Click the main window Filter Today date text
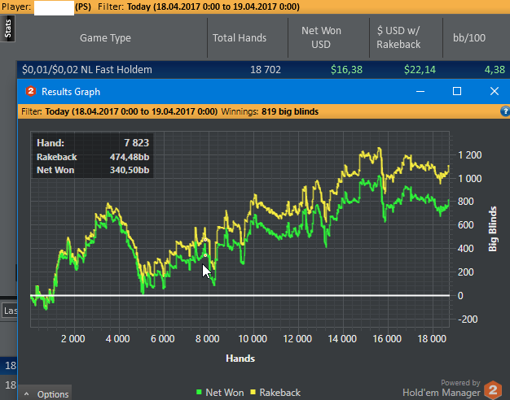 [213, 7]
